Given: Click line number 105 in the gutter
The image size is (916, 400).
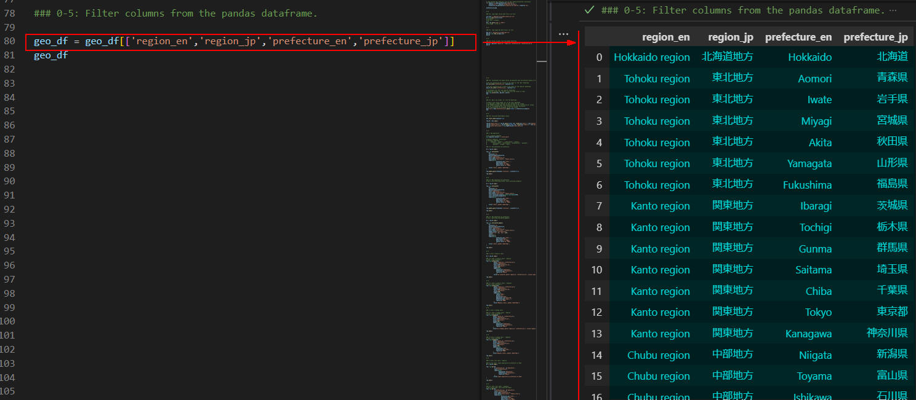Looking at the screenshot, I should tap(7, 391).
